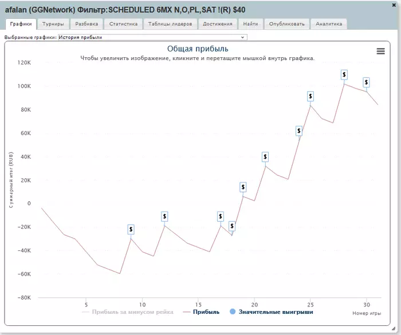Select the Найти tab
This screenshot has height=335, width=401.
(x=250, y=24)
